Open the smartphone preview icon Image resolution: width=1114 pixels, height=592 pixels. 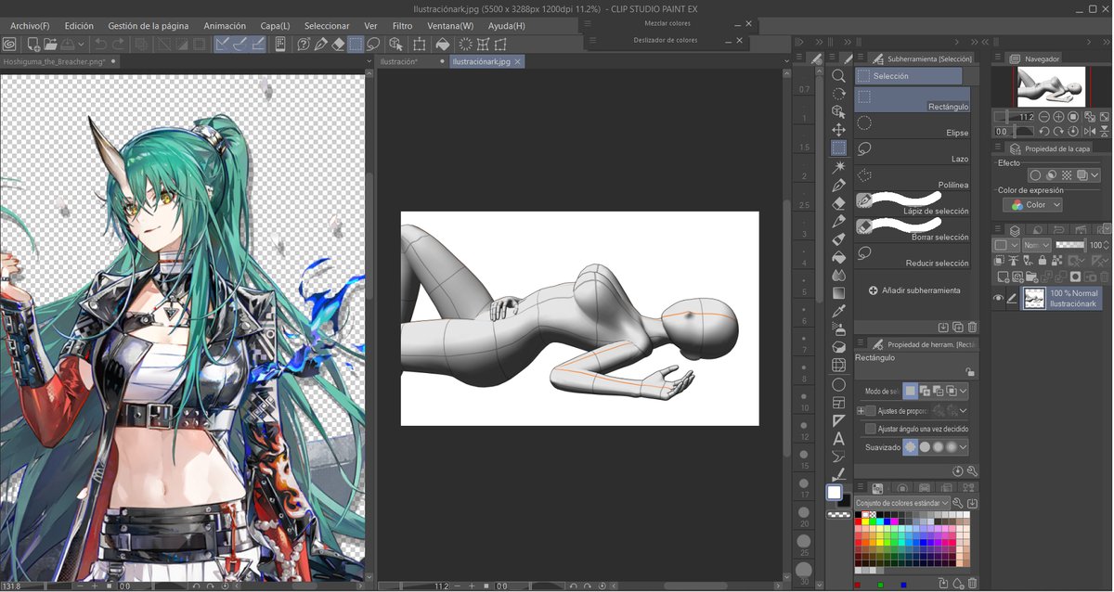coord(279,44)
